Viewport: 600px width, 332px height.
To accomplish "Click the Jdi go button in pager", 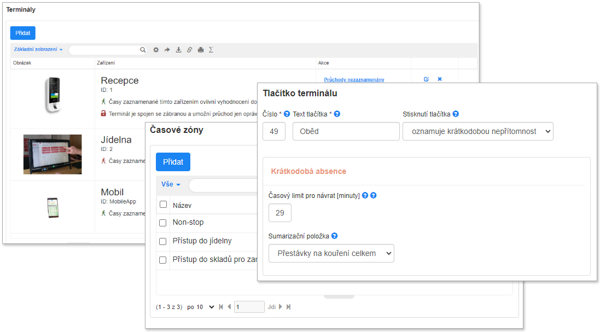I will click(x=272, y=307).
